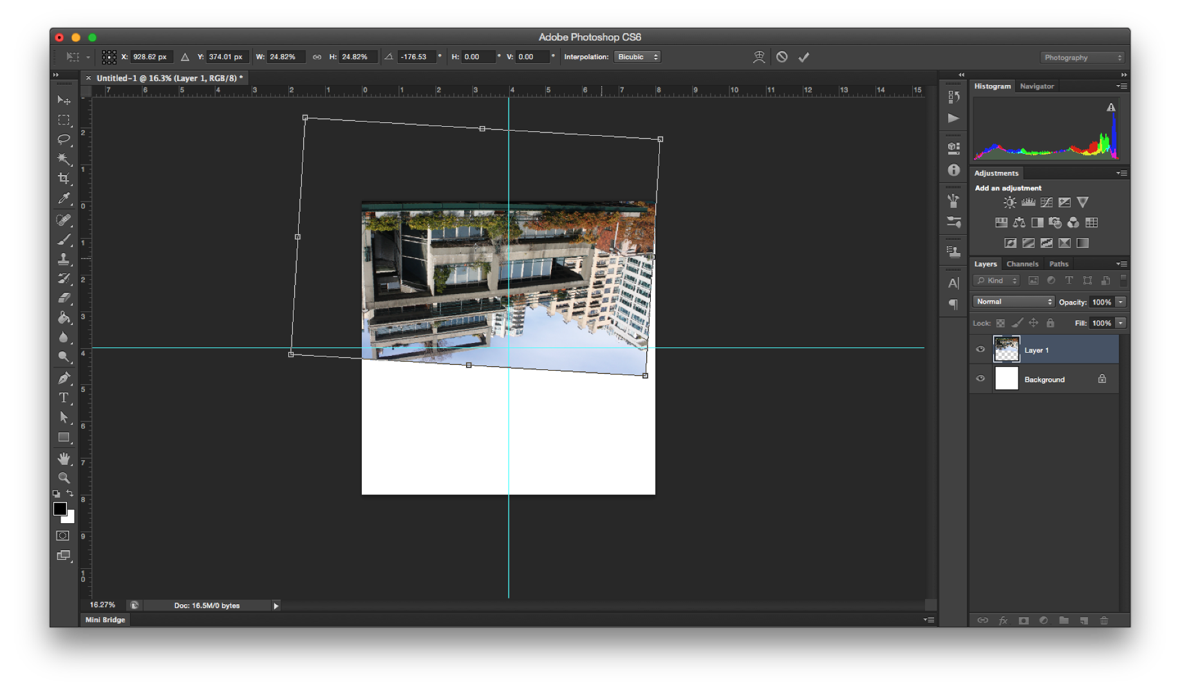Click the rotation angle input field
The height and width of the screenshot is (695, 1180).
click(x=416, y=57)
